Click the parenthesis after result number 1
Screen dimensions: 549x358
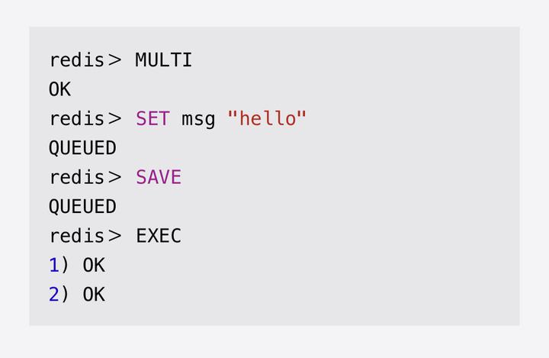(66, 266)
